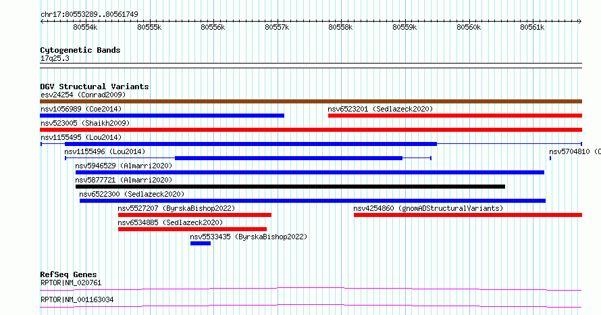601x315 pixels.
Task: Click the 80557k ruler tick label
Action: coord(277,27)
